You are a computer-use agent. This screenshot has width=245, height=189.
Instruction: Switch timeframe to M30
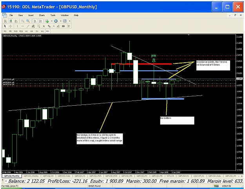click(x=21, y=31)
